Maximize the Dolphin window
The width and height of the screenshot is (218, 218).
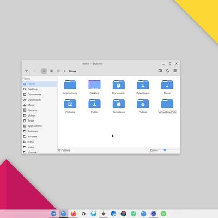click(170, 63)
